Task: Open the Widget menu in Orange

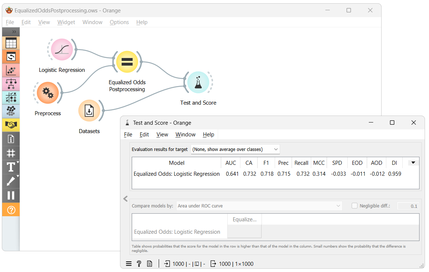Action: click(66, 22)
